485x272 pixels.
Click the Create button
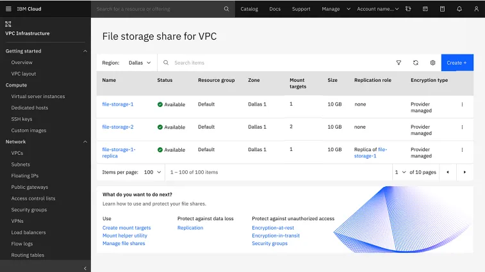click(x=457, y=63)
